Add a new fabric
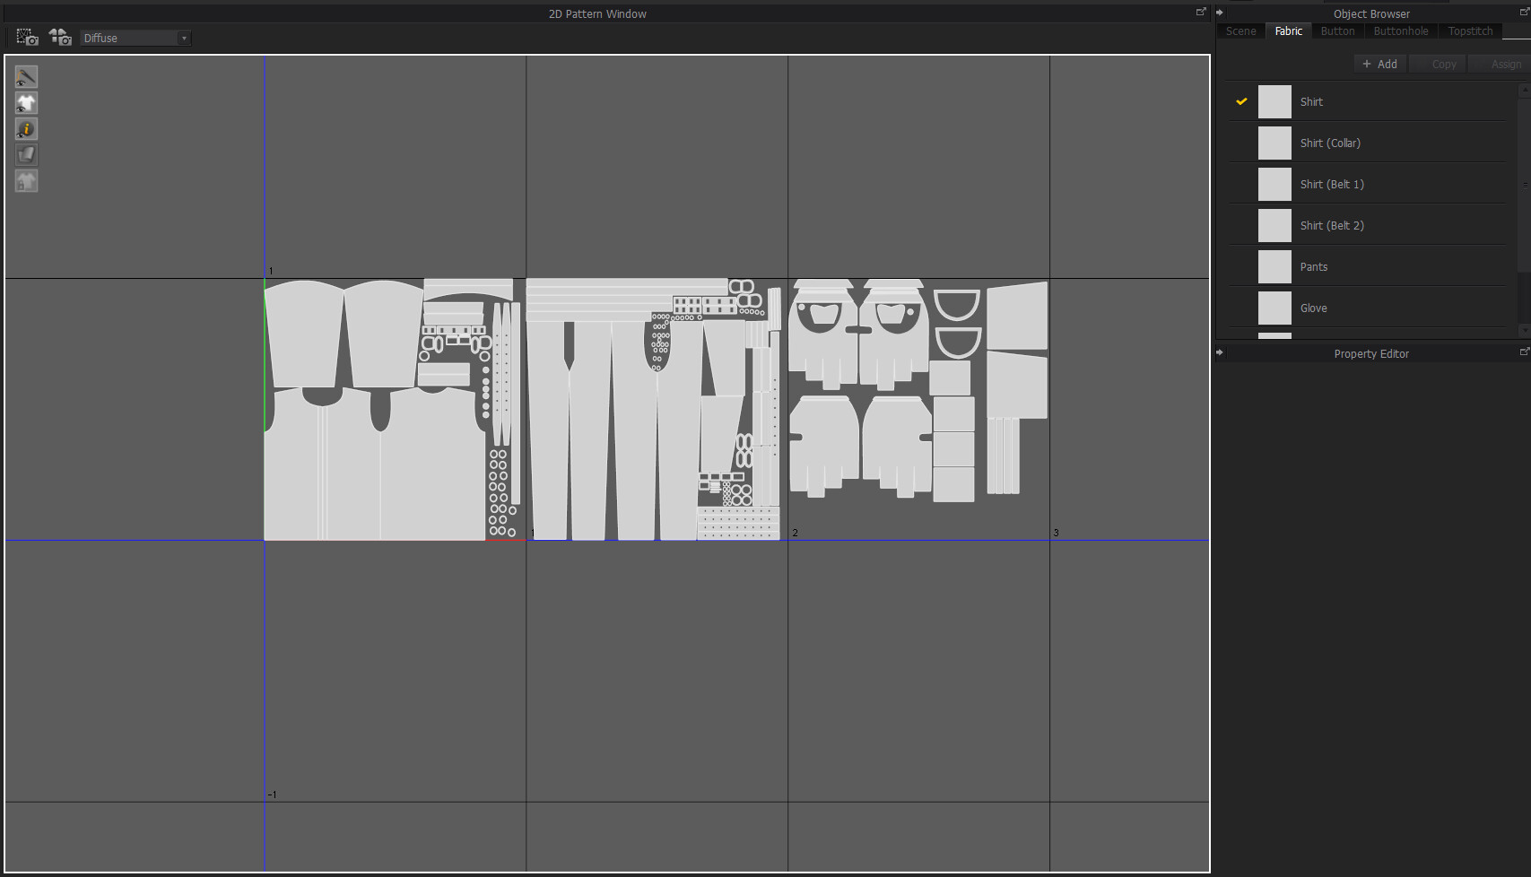 pyautogui.click(x=1380, y=64)
